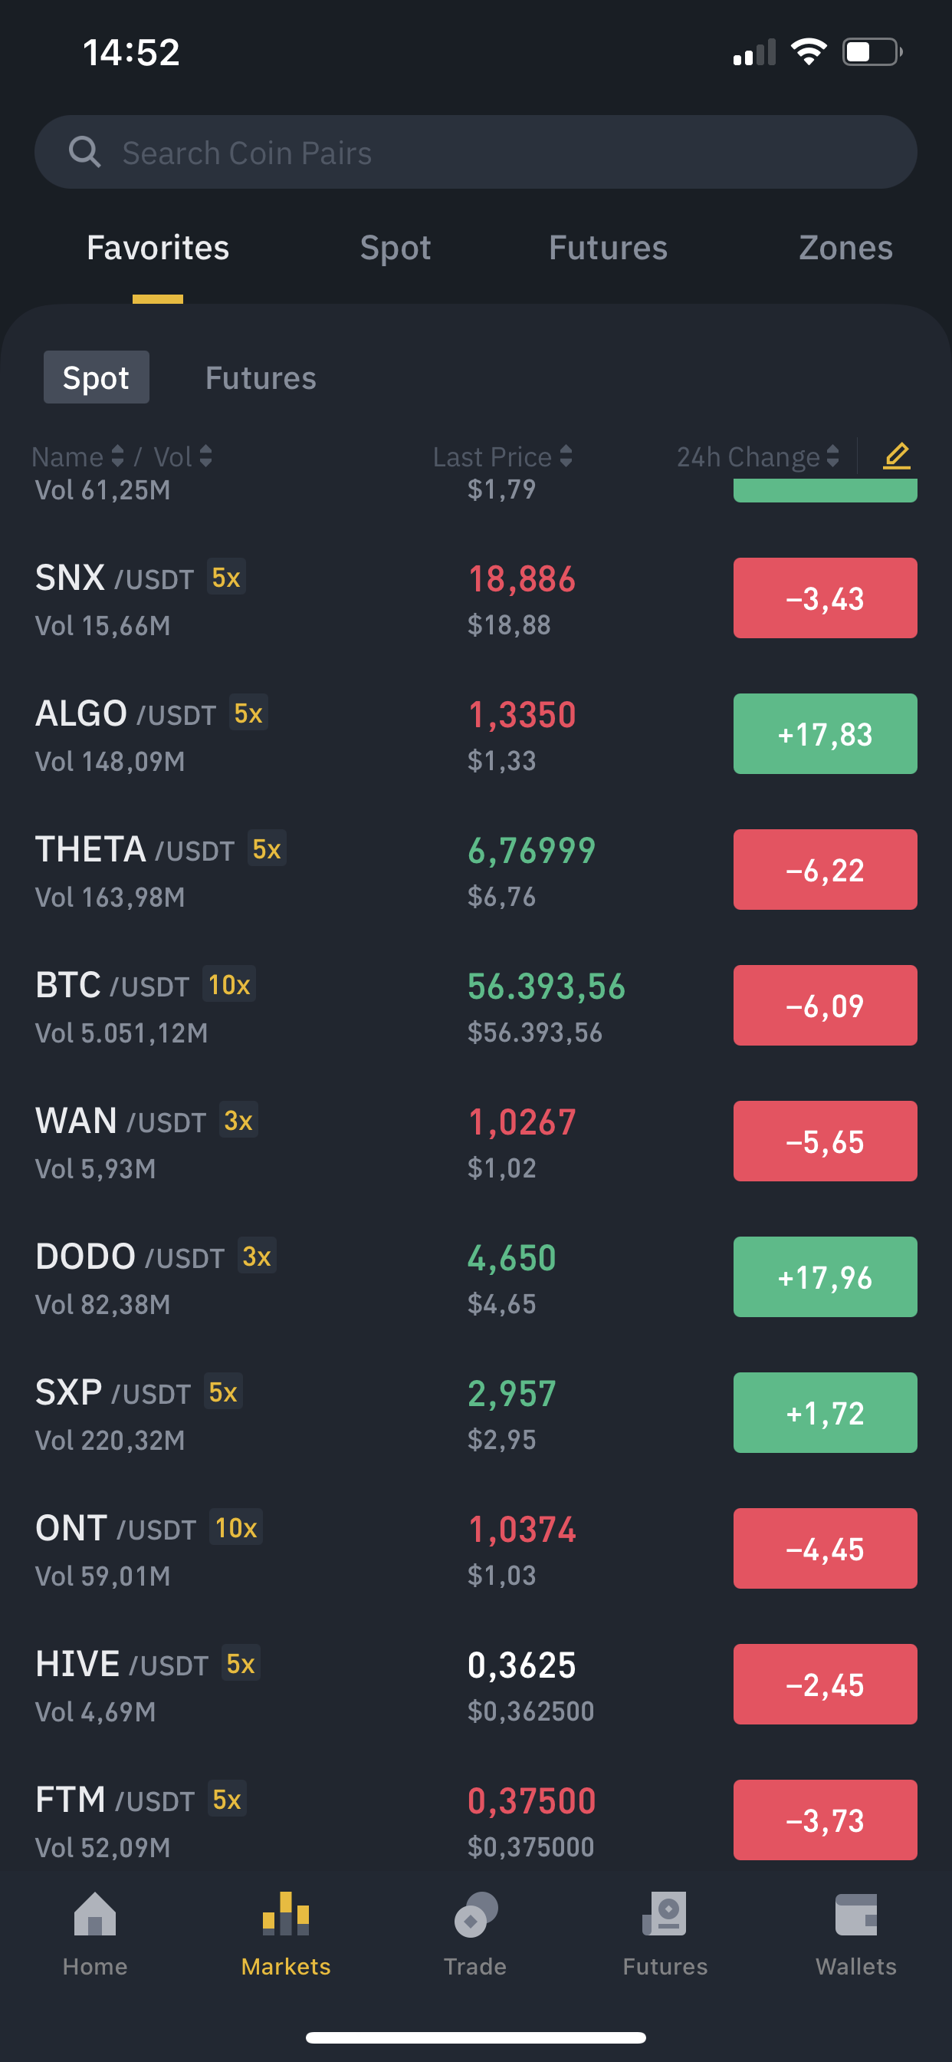Tap the search magnifier icon

tap(84, 152)
